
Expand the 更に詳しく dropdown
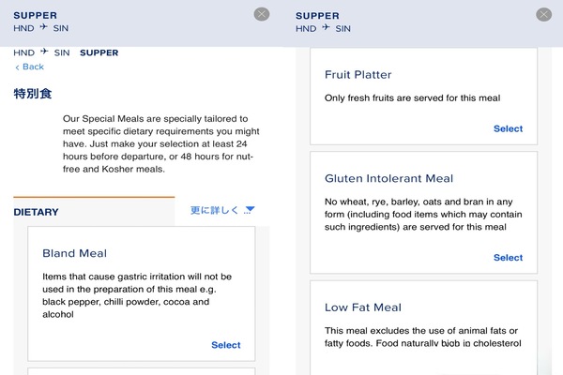[x=215, y=211]
